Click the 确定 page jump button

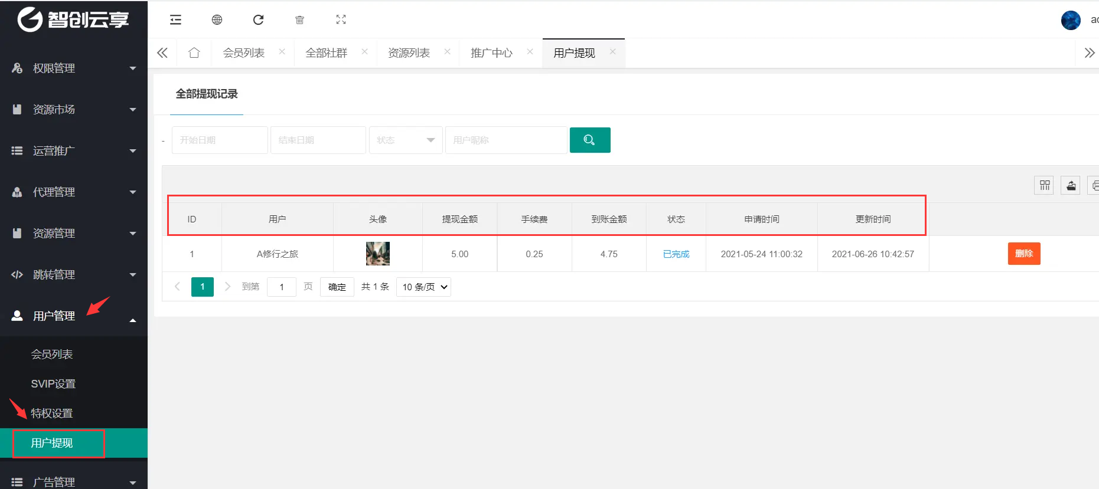tap(337, 287)
